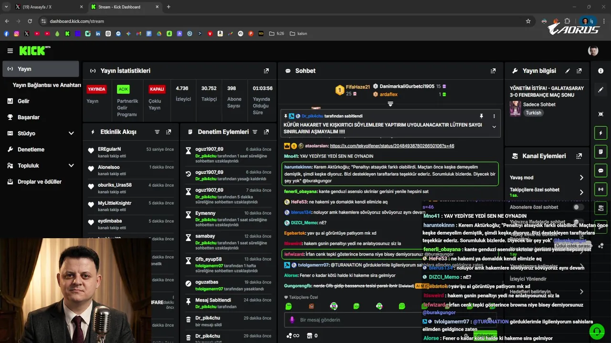Click the Dr_pik4chu username in the pinned message
Viewport: 611px width, 343px height.
click(312, 116)
